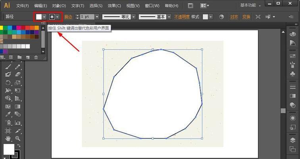Launch Adobe Bridge with Br button
The width and height of the screenshot is (300, 159).
tap(191, 6)
